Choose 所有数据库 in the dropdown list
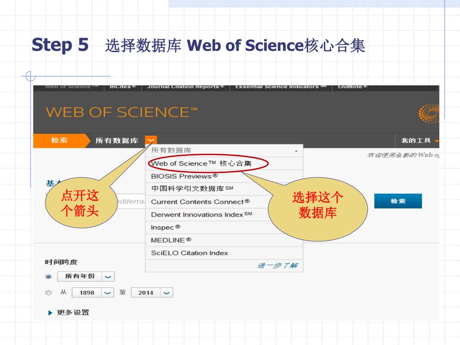 point(224,150)
